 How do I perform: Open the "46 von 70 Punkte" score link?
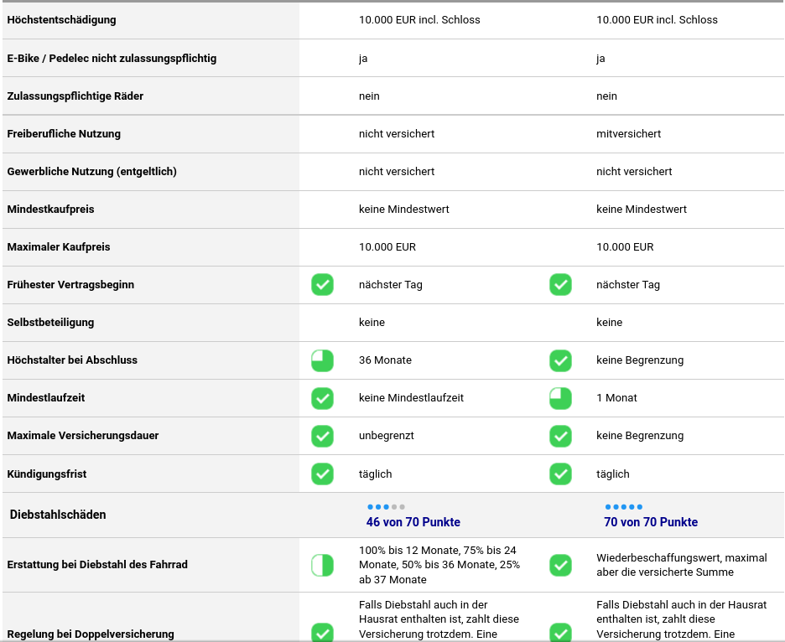tap(413, 522)
